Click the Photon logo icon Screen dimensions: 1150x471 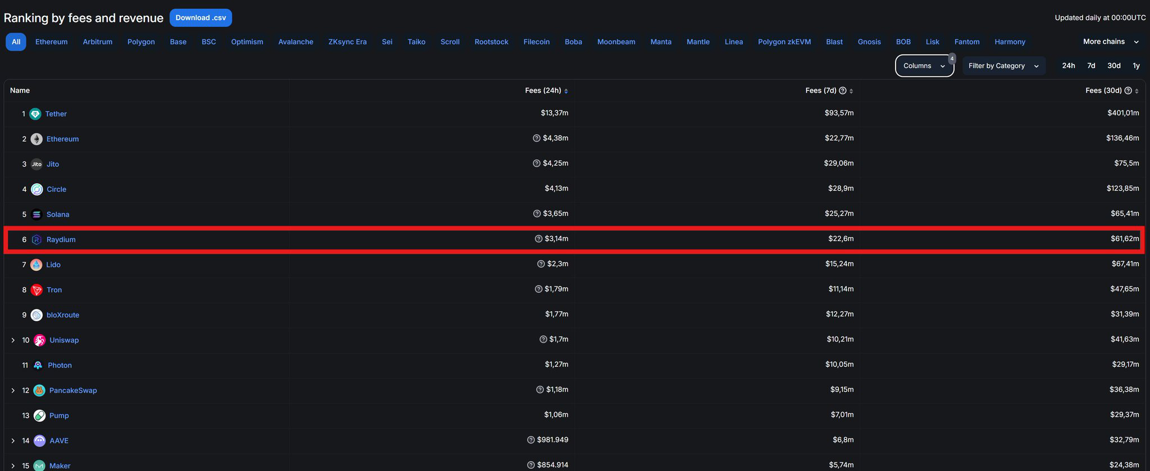click(x=38, y=365)
